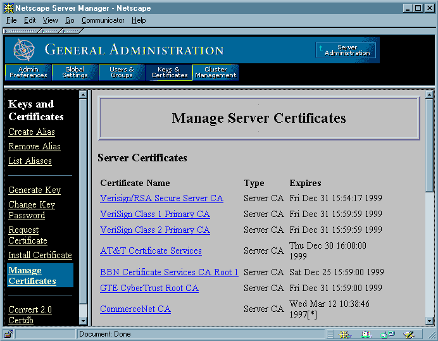Open VeriSign Class 2 Primary CA
The width and height of the screenshot is (438, 341).
(155, 230)
